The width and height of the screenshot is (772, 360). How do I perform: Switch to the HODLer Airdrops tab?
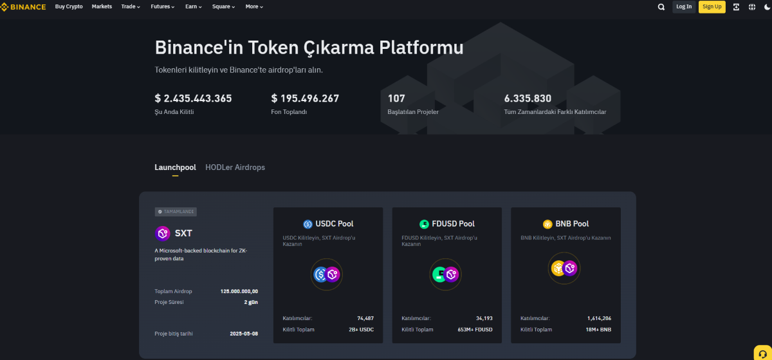235,167
